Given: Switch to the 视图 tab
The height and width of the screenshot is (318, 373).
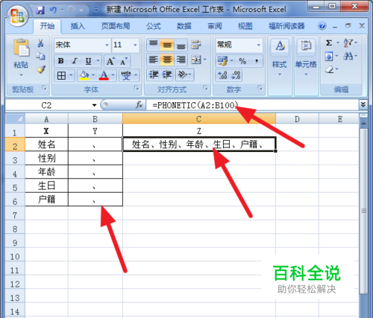Looking at the screenshot, I should (245, 26).
